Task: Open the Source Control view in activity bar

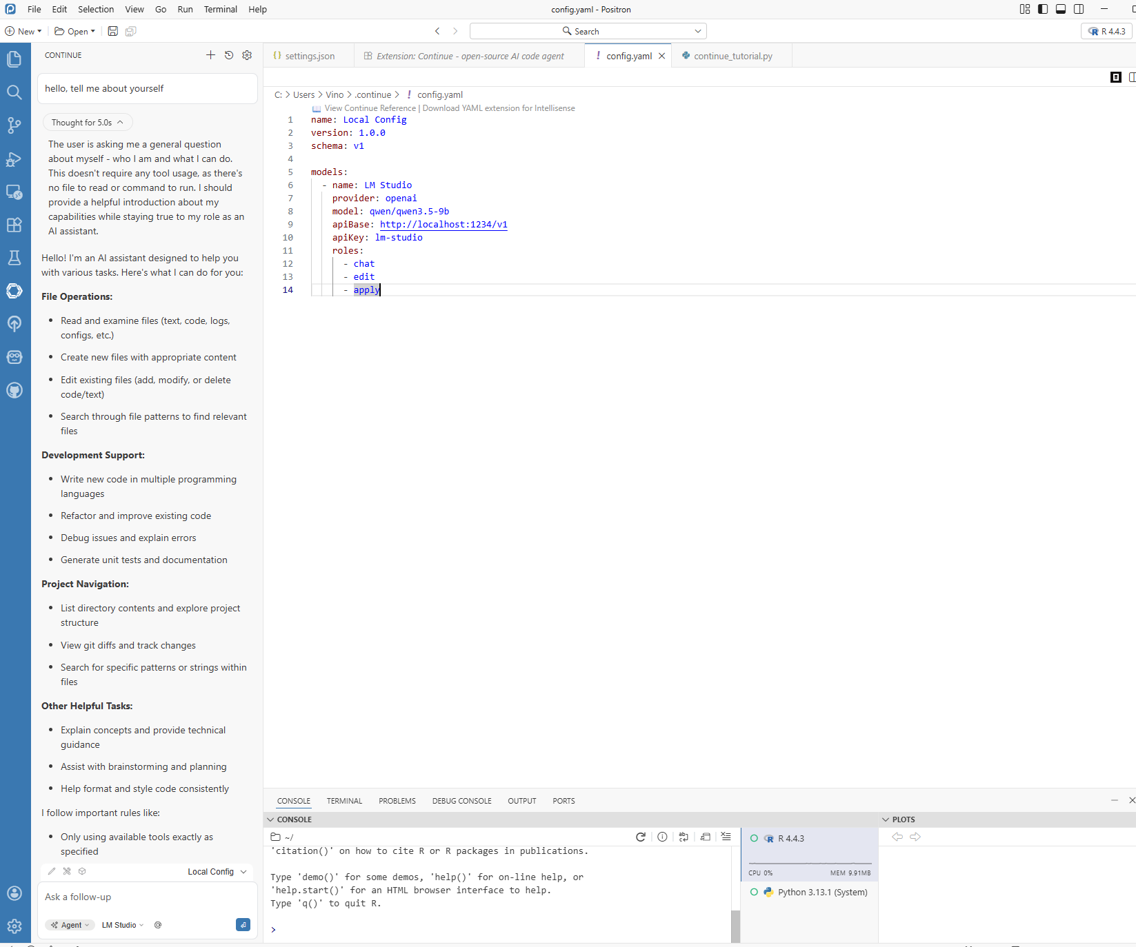Action: pyautogui.click(x=14, y=125)
